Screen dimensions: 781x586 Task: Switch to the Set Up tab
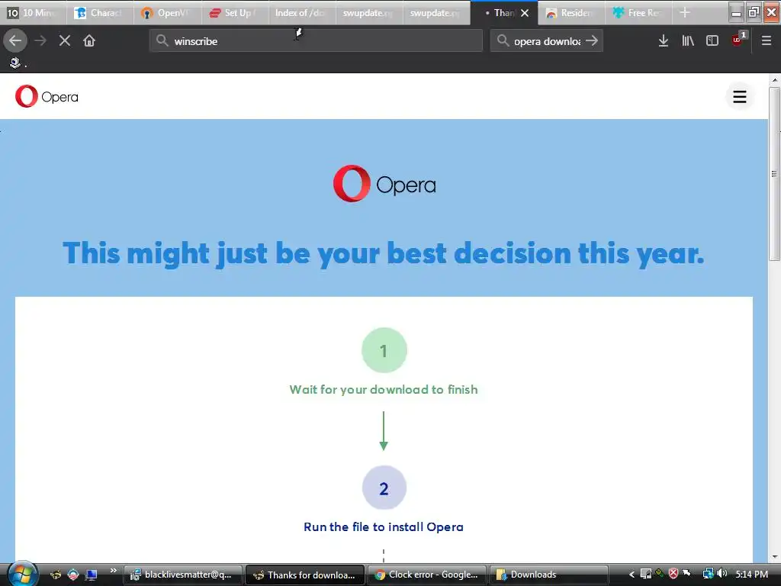(x=234, y=12)
